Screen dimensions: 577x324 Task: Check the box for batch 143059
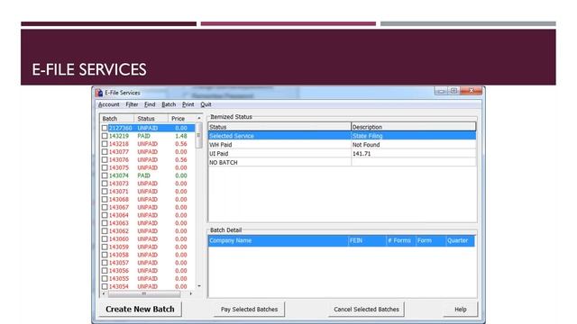point(105,247)
